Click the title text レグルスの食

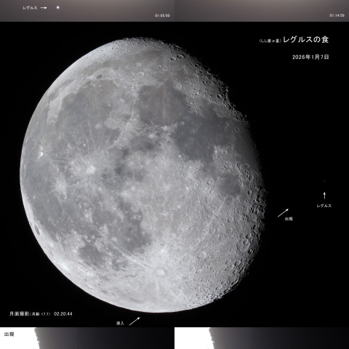(306, 39)
